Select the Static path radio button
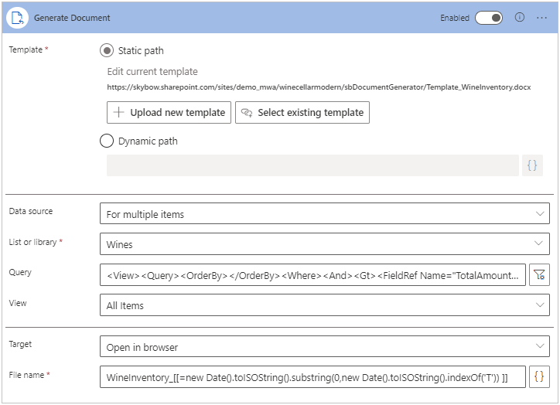Image resolution: width=560 pixels, height=405 pixels. (107, 50)
